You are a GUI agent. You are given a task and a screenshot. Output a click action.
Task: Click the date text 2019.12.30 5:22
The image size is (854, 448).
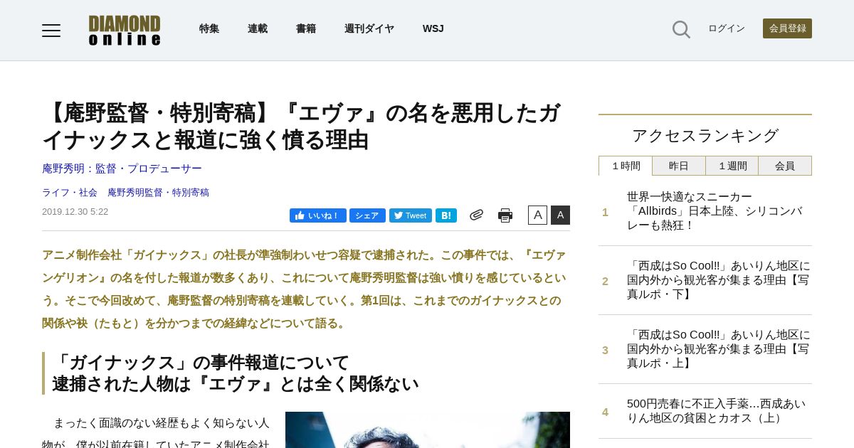[x=75, y=212]
